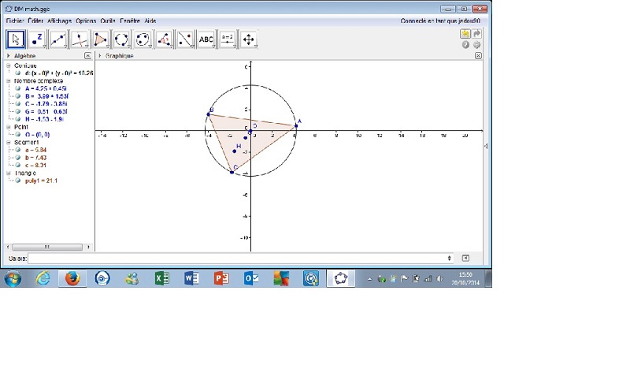Open the Éditer menu
The image size is (630, 369).
tap(35, 20)
